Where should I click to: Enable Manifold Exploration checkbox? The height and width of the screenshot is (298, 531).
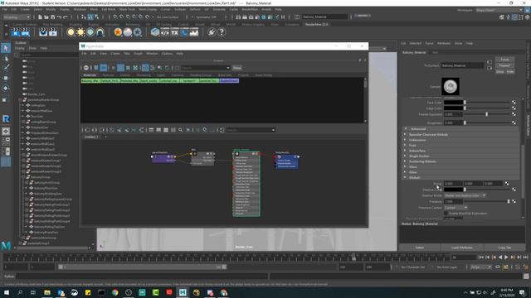[x=446, y=214]
